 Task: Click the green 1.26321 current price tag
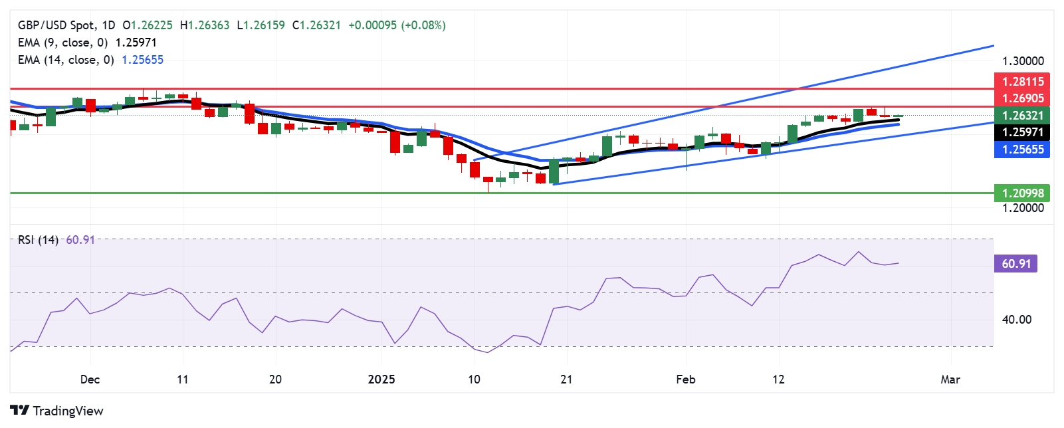coord(1023,116)
